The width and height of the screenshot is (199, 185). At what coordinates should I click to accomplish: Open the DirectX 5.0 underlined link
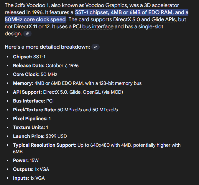point(126,19)
